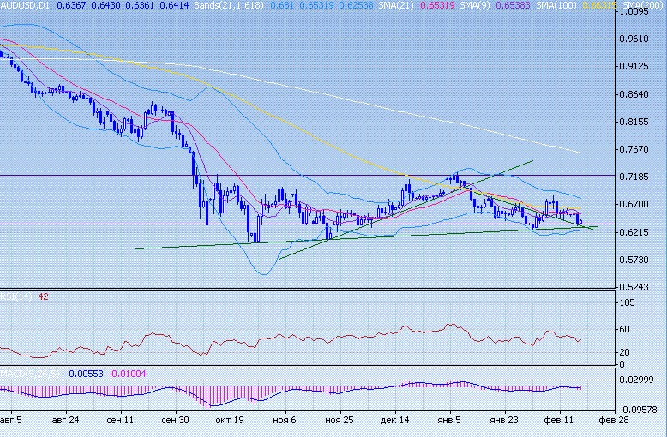
Task: Click RSI scale level 105
Action: pyautogui.click(x=626, y=303)
